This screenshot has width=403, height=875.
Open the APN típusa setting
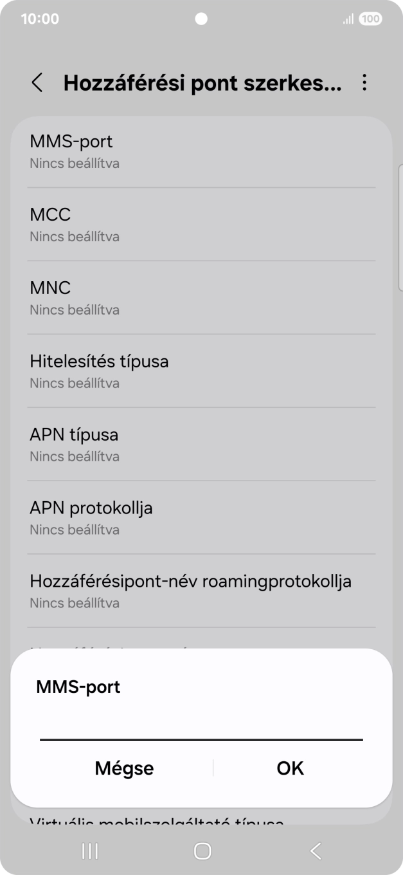tap(201, 444)
